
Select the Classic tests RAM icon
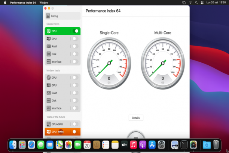point(49,46)
